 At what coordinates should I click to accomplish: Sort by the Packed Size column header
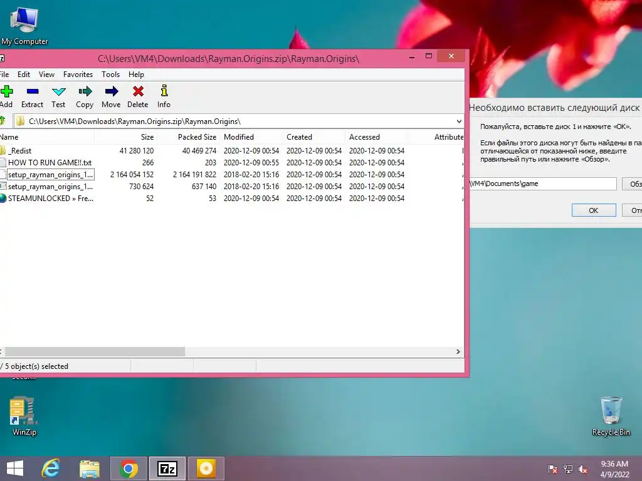(x=188, y=137)
